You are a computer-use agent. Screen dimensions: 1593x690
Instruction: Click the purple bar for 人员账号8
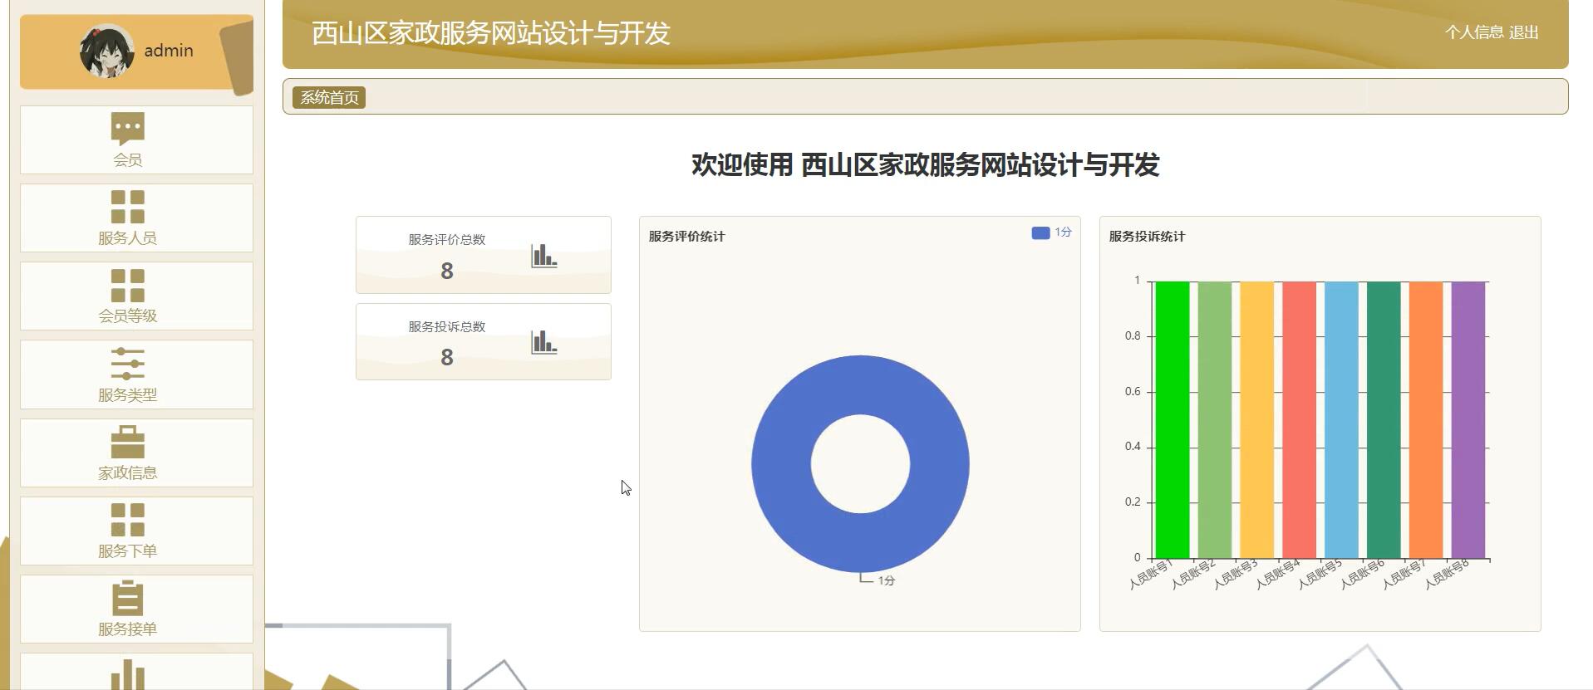click(1468, 420)
